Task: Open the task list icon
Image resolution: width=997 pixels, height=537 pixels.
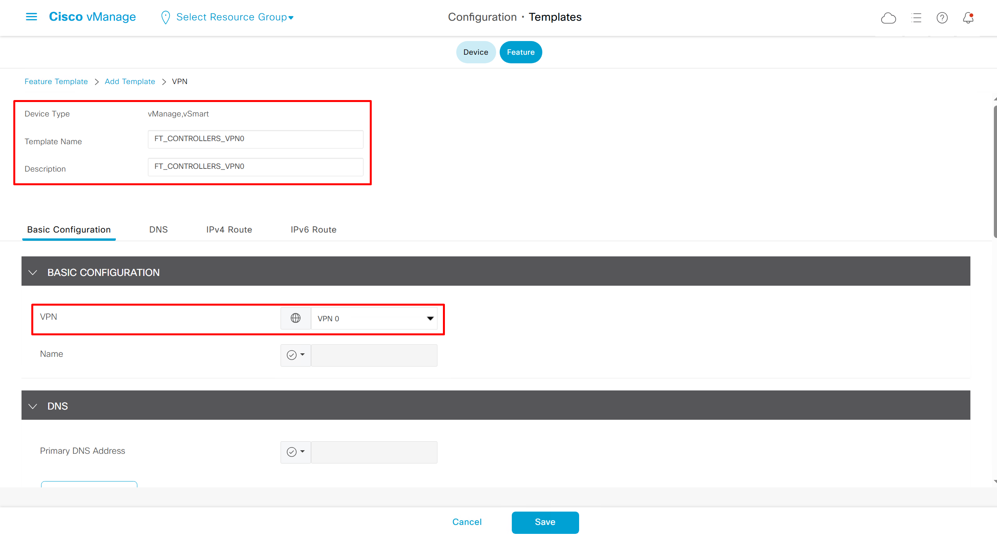Action: [916, 18]
